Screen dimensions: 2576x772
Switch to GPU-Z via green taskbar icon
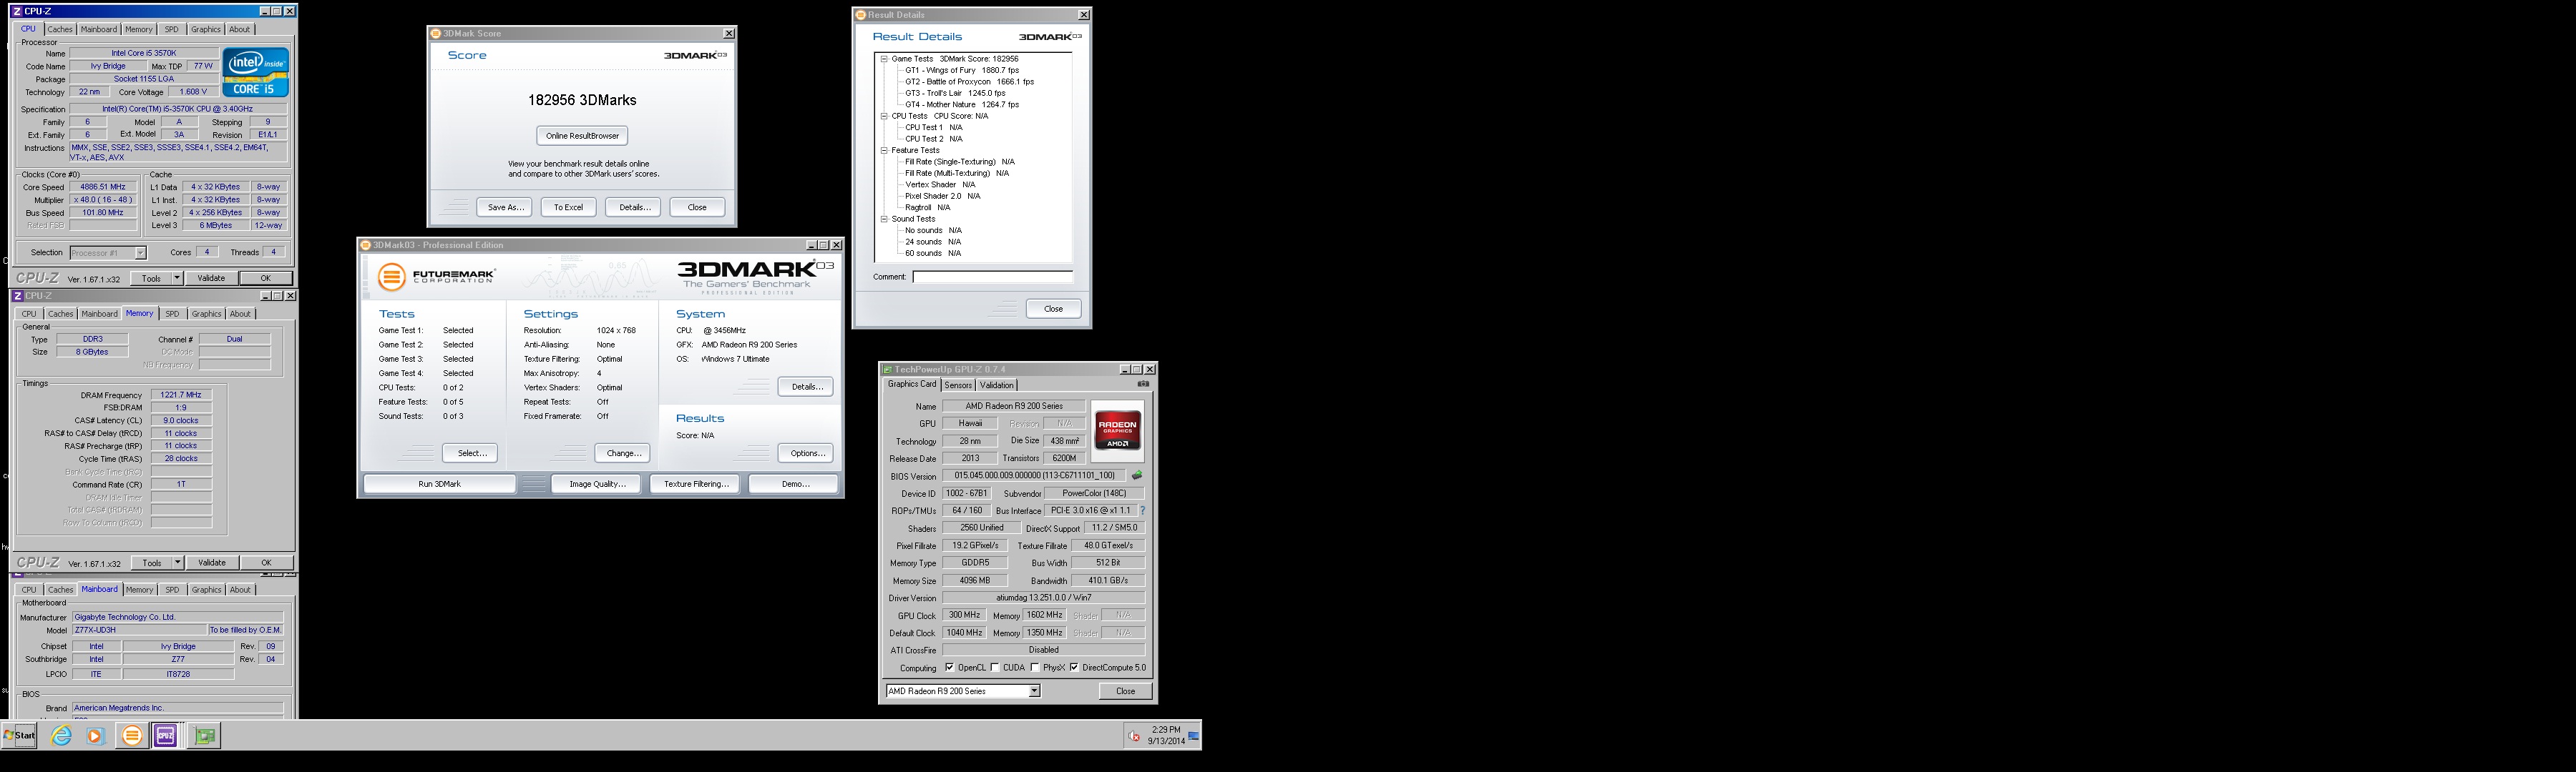204,736
